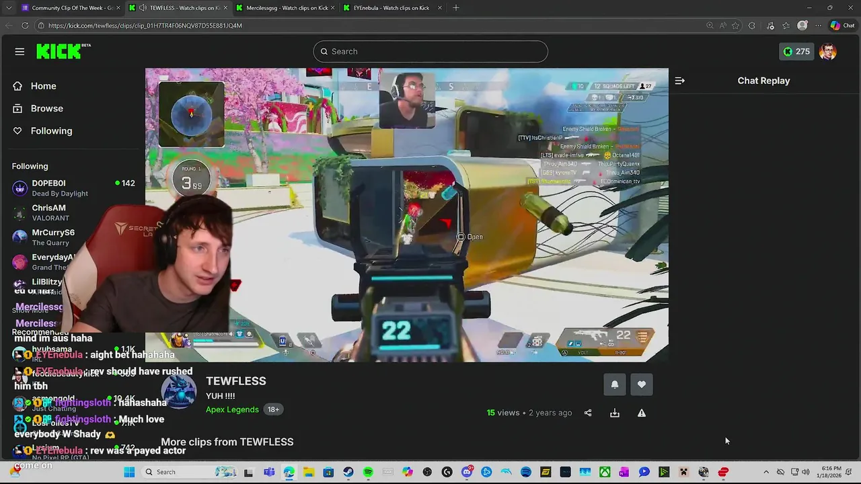This screenshot has height=484, width=861.
Task: Click '15 views' text under the clip
Action: (x=503, y=413)
